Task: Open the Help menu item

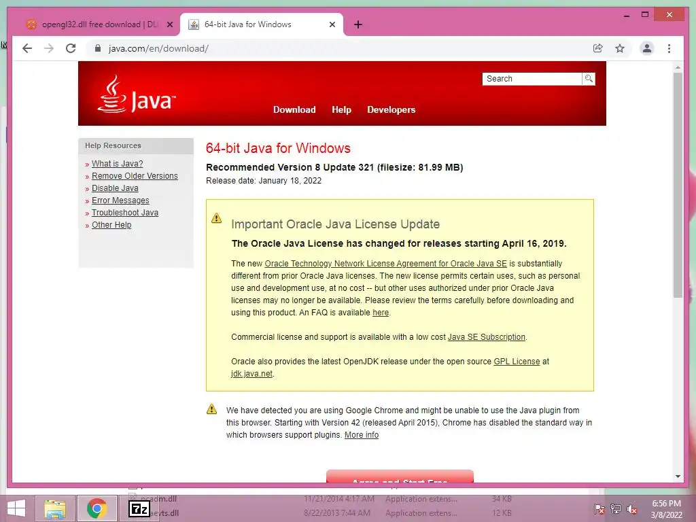Action: [x=341, y=109]
